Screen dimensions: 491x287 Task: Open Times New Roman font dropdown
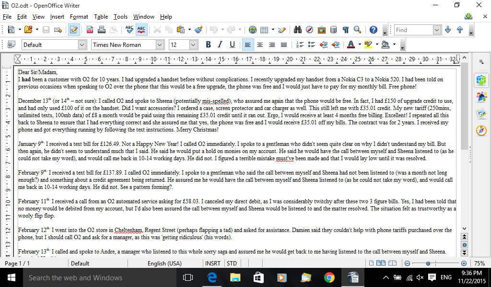click(160, 44)
